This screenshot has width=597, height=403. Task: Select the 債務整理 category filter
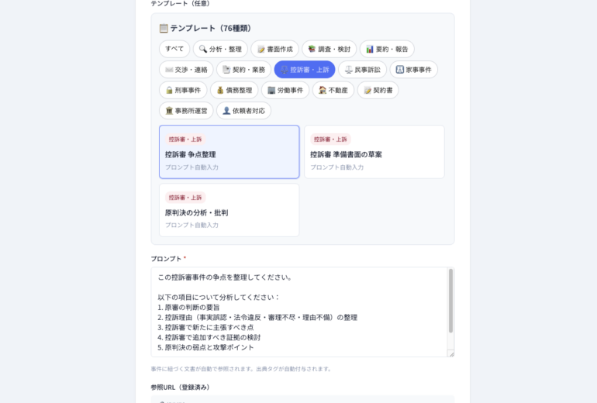tap(234, 90)
